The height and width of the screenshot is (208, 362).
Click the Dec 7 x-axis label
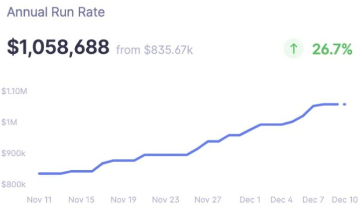coord(314,200)
